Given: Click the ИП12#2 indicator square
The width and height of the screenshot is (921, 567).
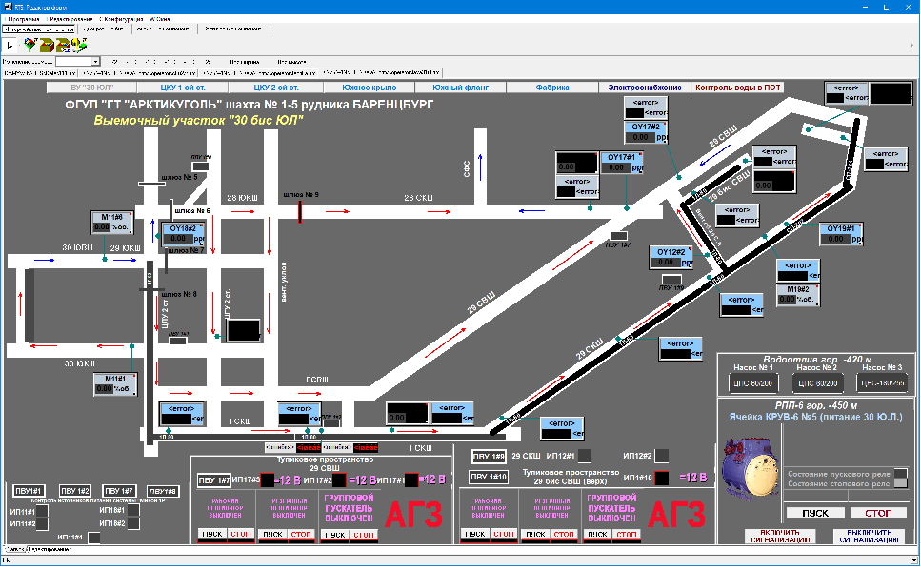Looking at the screenshot, I should pos(661,456).
